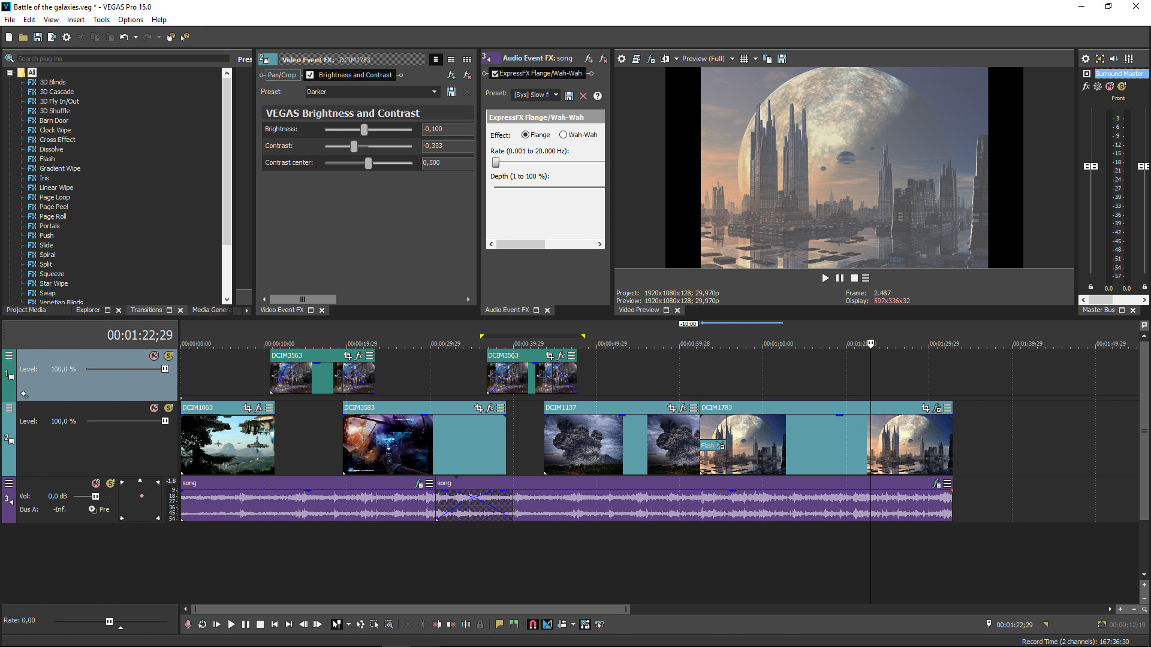Enable the Record button in transport toolbar
Viewport: 1151px width, 647px height.
pyautogui.click(x=188, y=624)
